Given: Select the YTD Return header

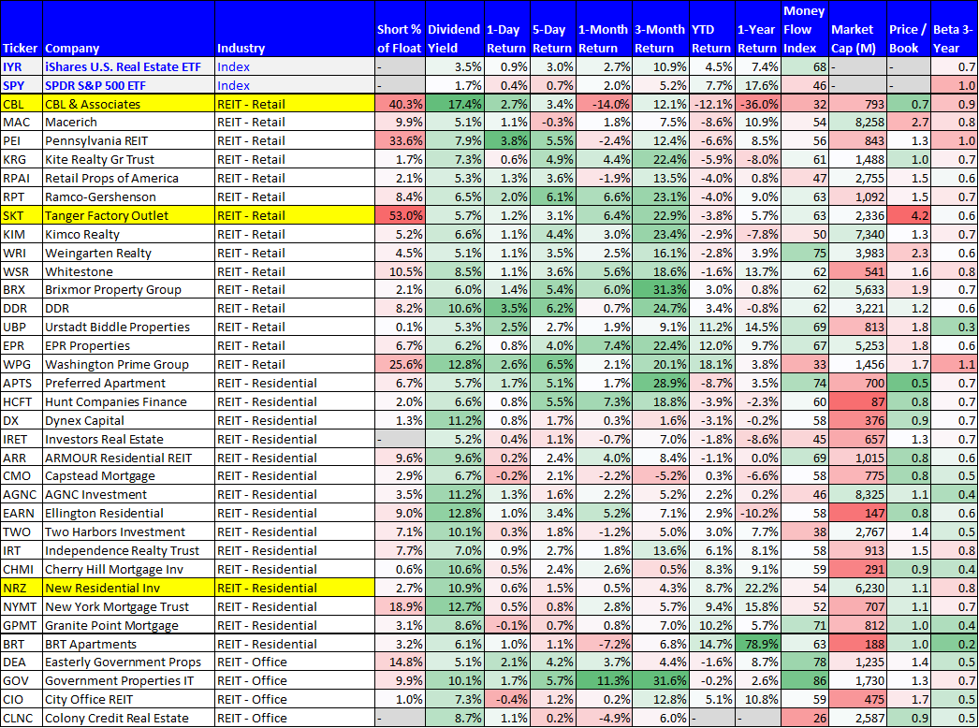Looking at the screenshot, I should click(x=711, y=29).
